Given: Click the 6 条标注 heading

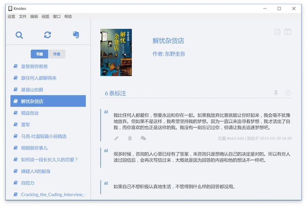Looking at the screenshot, I should pyautogui.click(x=115, y=93).
